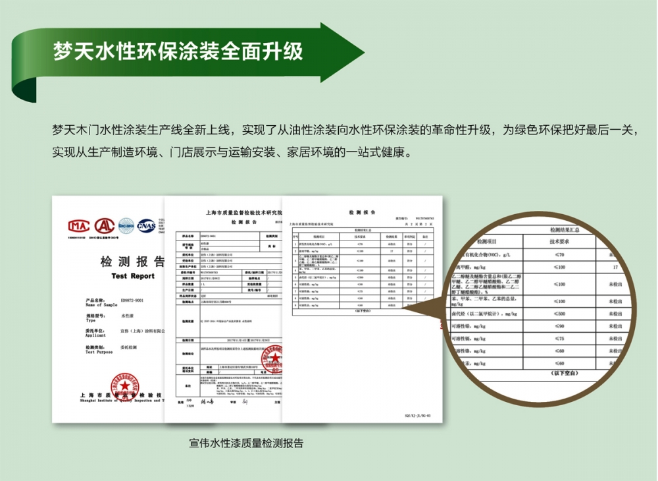
Task: Click the round ilac-MRA globe logo
Action: 126,226
